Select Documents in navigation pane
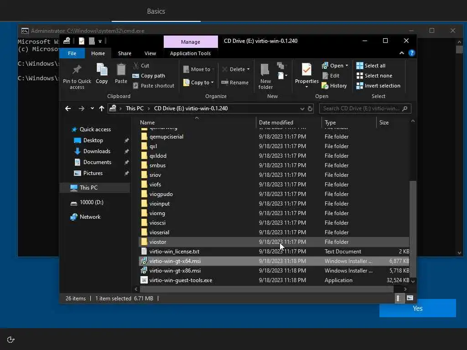Viewport: 467px width, 350px height. [x=97, y=162]
